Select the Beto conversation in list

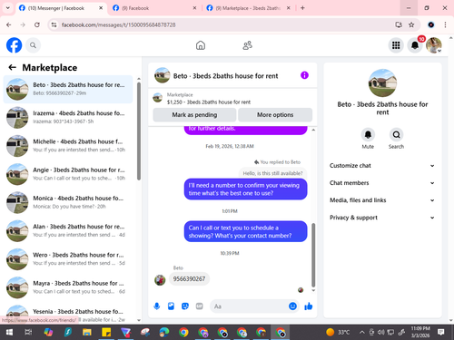68,89
